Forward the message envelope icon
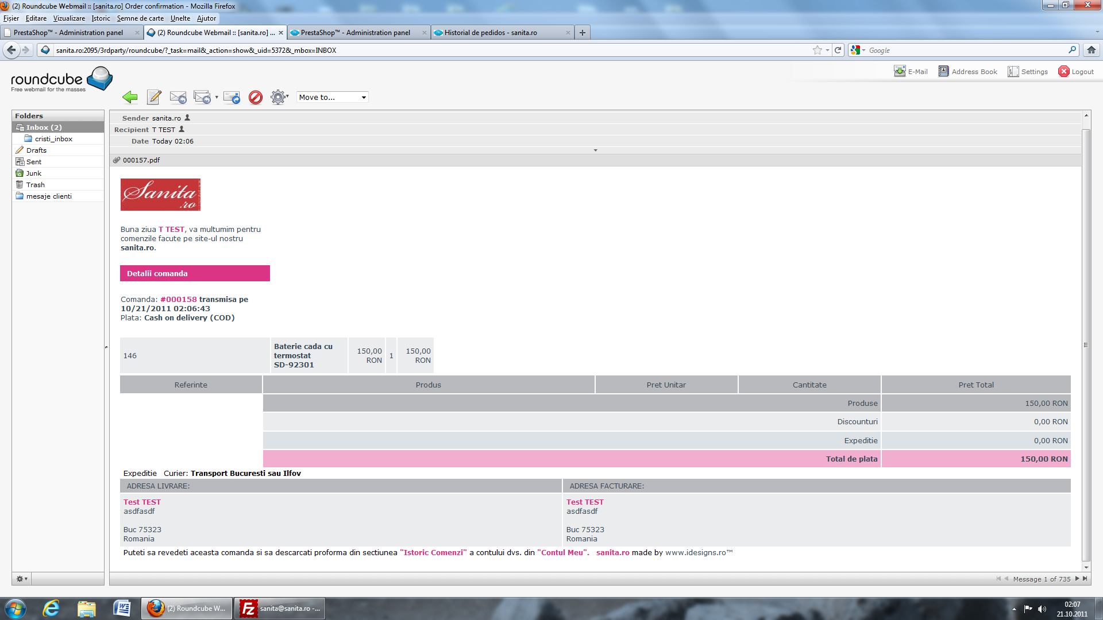Image resolution: width=1103 pixels, height=620 pixels. [232, 97]
